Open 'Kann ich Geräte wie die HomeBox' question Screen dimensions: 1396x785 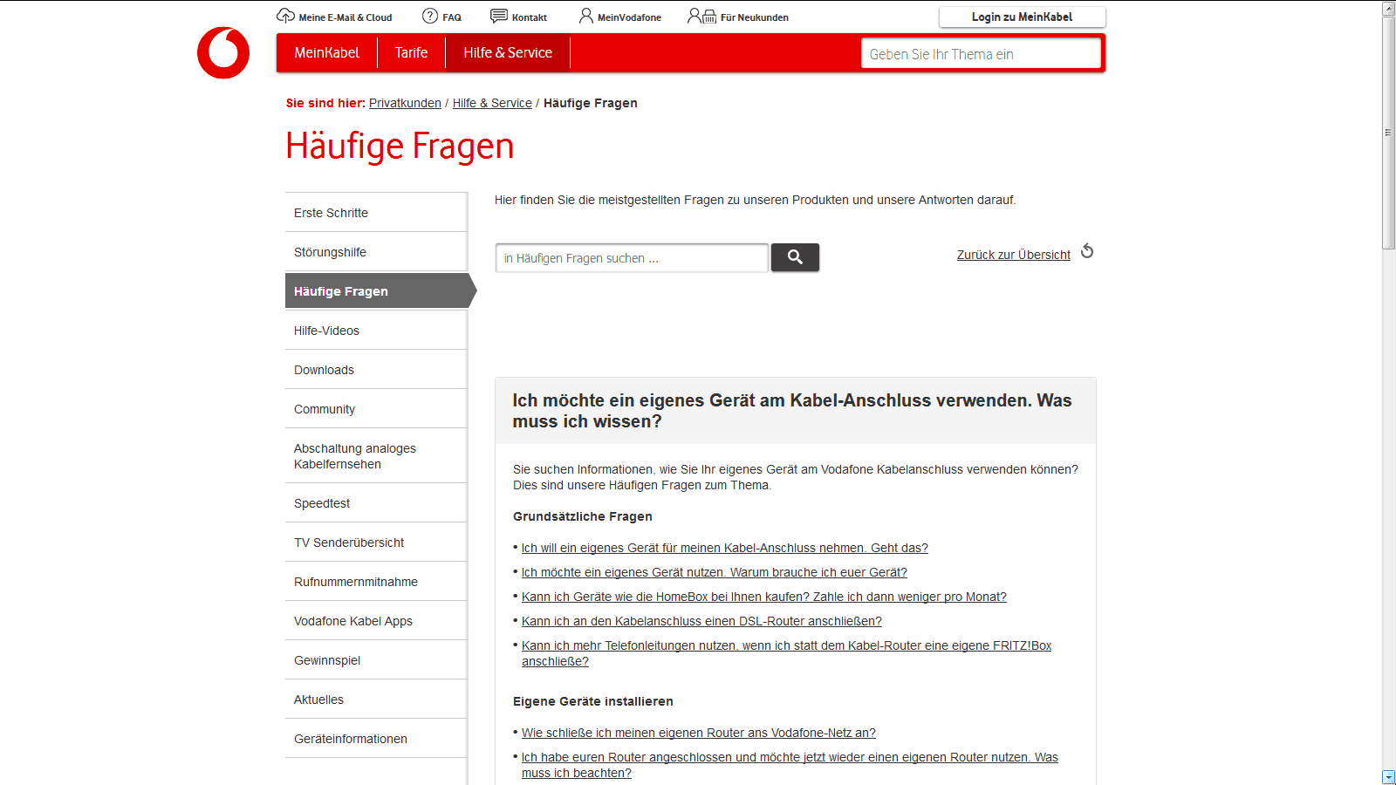[x=763, y=597]
